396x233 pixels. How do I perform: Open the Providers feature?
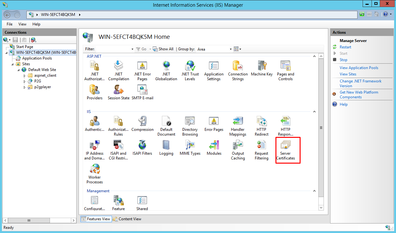point(94,92)
